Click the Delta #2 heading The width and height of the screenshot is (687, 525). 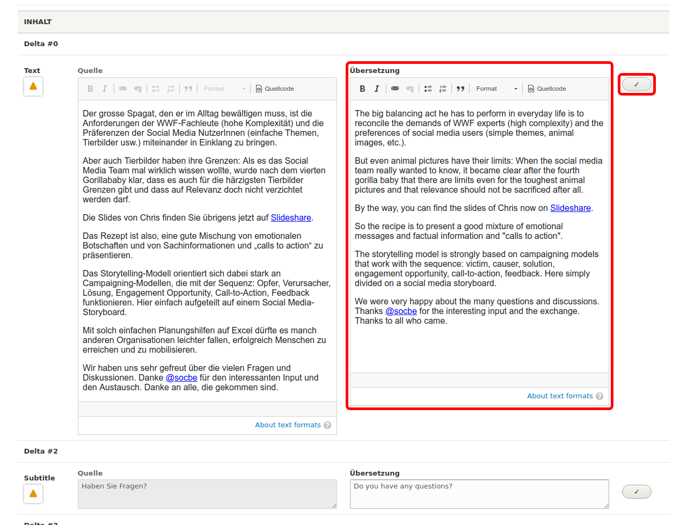41,451
